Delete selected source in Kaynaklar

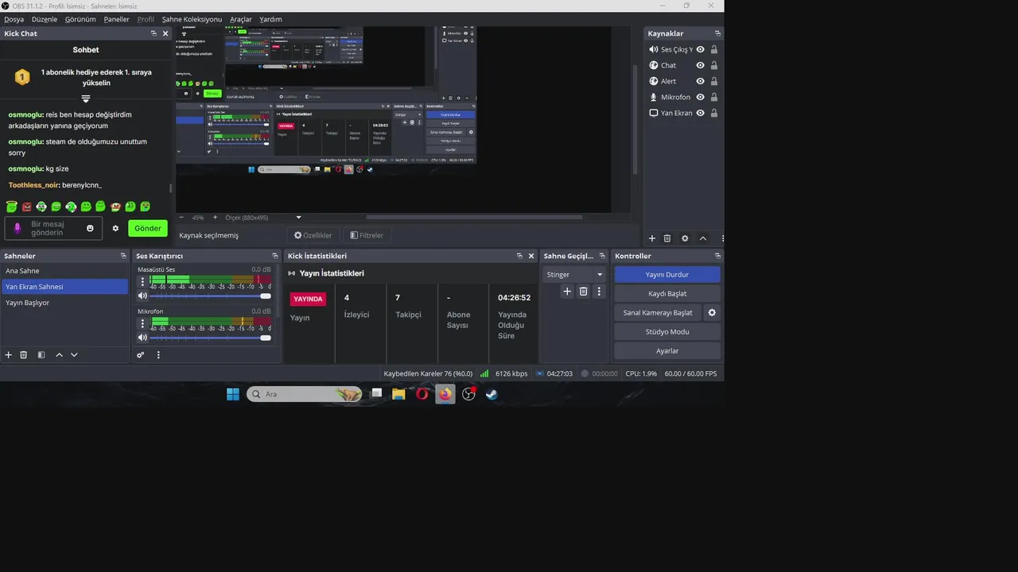pyautogui.click(x=667, y=238)
